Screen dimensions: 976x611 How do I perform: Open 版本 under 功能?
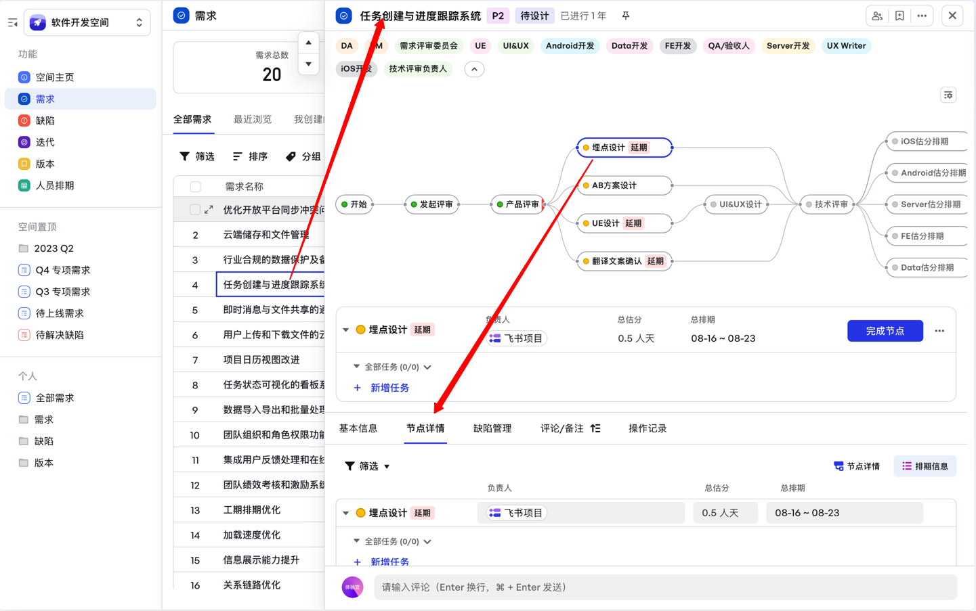coord(45,164)
